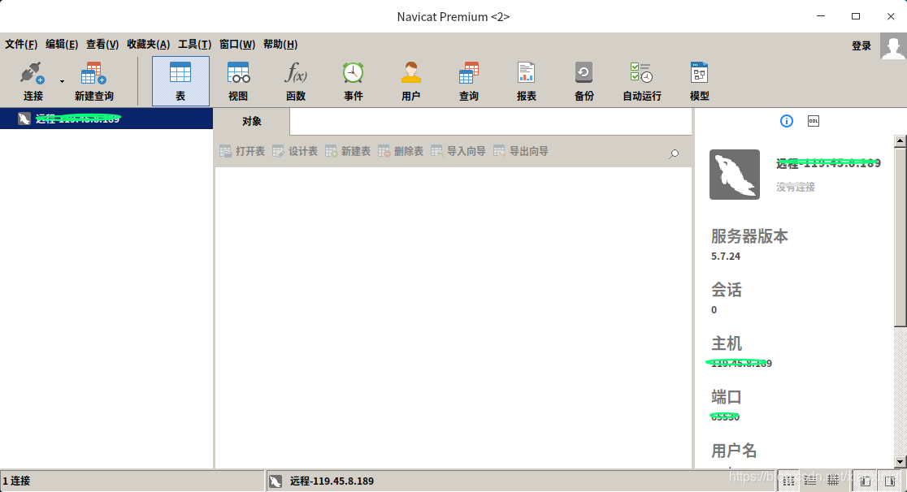
Task: Open the 编辑(E) menu
Action: (62, 45)
